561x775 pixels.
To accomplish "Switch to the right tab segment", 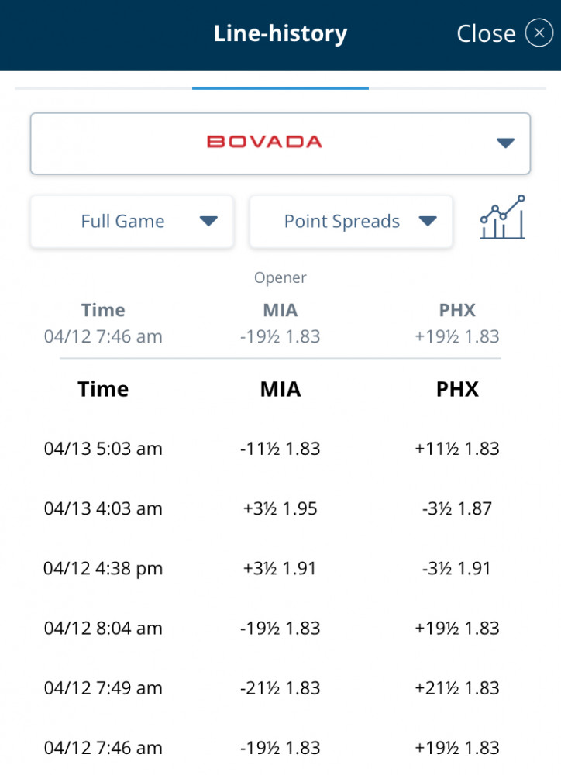I will 457,88.
